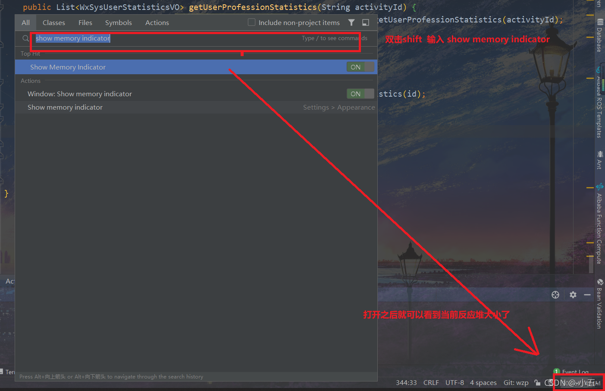605x391 pixels.
Task: Toggle Show Memory Indicator to OFF
Action: pos(360,67)
